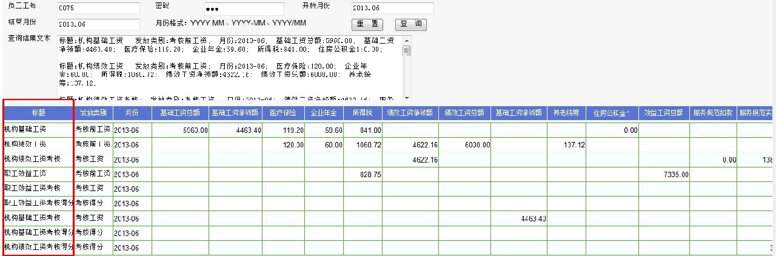Click the 养老统筹 column header
776x256 pixels.
pos(566,113)
